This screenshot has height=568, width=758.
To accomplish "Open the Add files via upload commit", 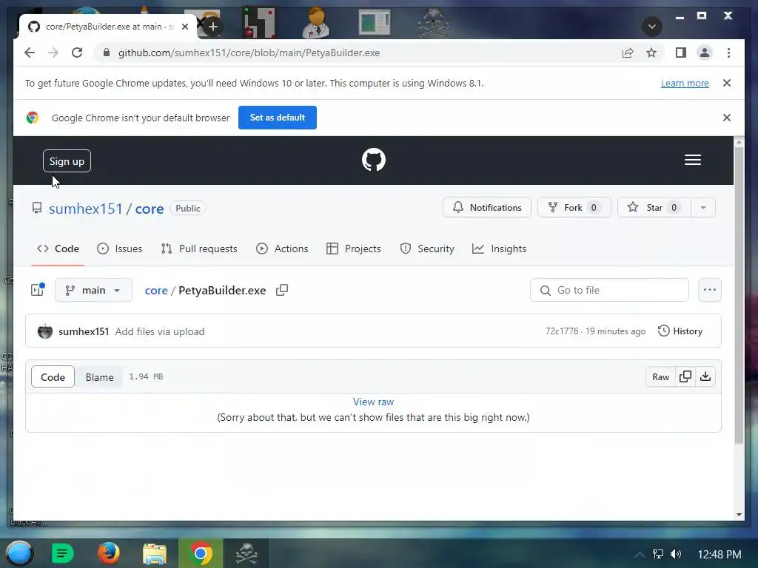I will (160, 331).
